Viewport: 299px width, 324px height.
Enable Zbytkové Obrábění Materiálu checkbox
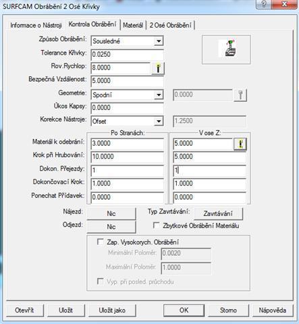pyautogui.click(x=156, y=225)
